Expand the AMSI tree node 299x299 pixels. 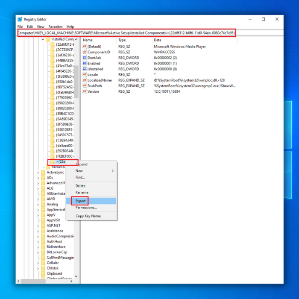[x=38, y=199]
